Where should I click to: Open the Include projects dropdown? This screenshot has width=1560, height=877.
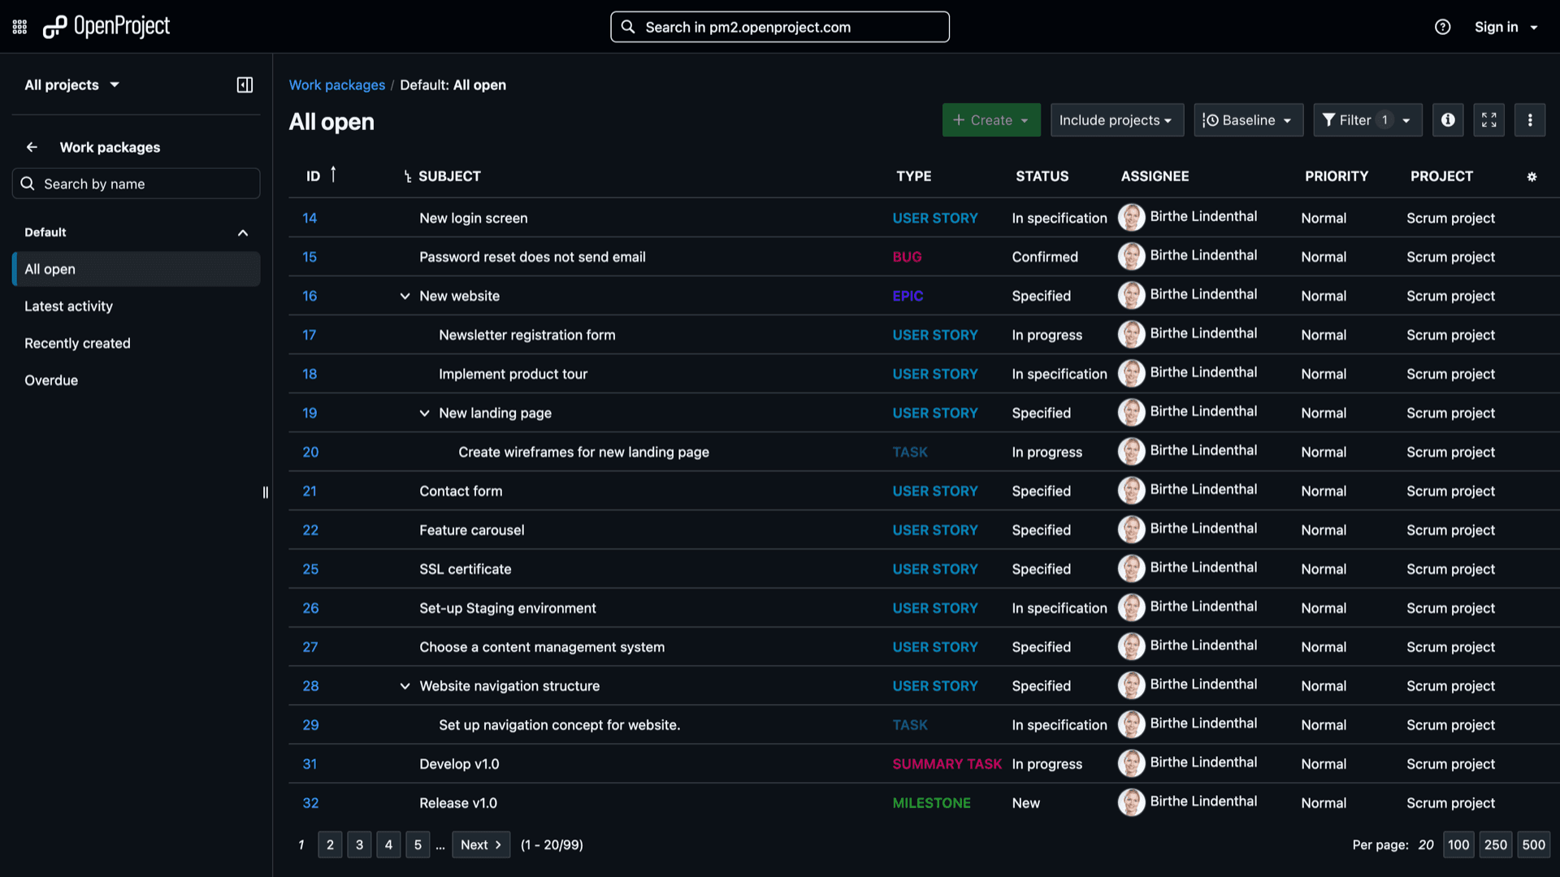tap(1116, 120)
